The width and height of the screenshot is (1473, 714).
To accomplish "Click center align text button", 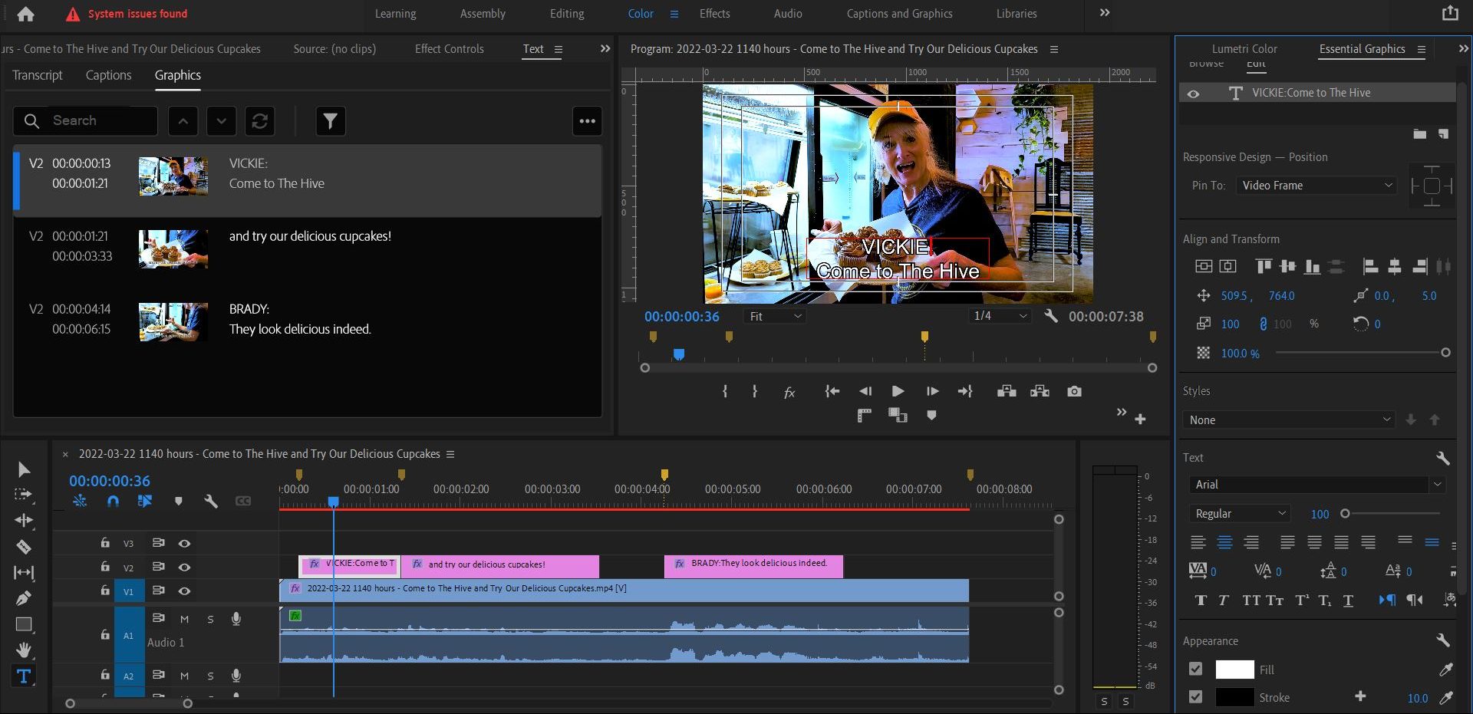I will click(1224, 542).
